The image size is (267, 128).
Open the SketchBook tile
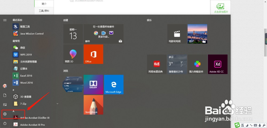point(93,105)
